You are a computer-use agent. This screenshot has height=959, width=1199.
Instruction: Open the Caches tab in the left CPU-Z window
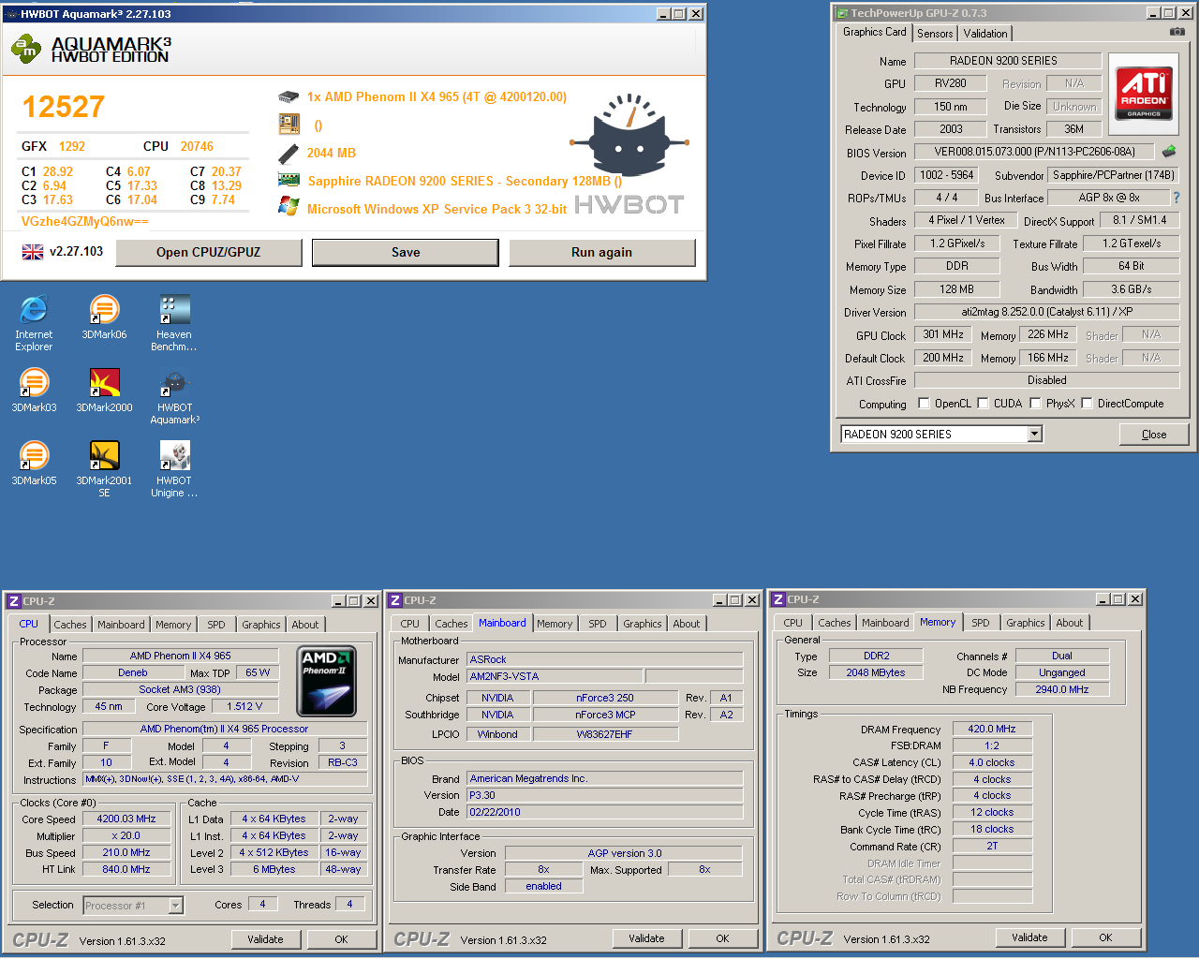tap(70, 625)
